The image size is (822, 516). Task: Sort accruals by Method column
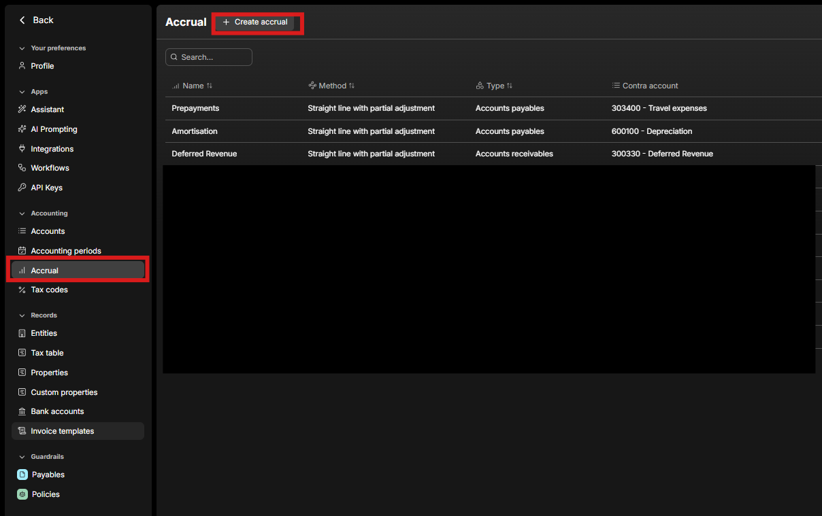[352, 86]
